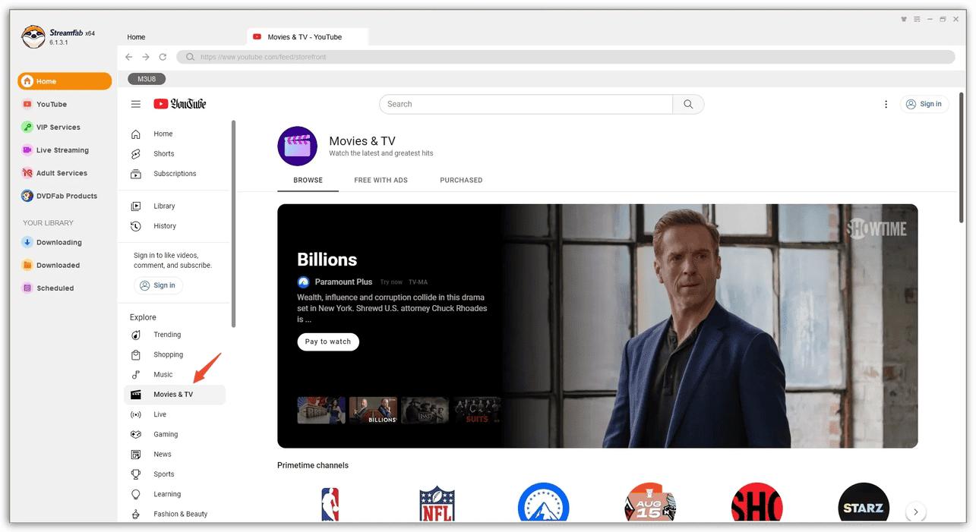Image resolution: width=976 pixels, height=532 pixels.
Task: Switch to the BROWSE tab
Action: pos(308,180)
